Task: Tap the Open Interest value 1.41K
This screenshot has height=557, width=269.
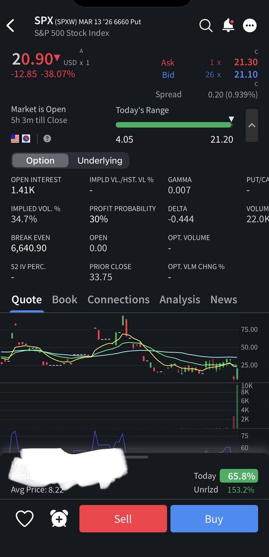Action: [x=23, y=190]
